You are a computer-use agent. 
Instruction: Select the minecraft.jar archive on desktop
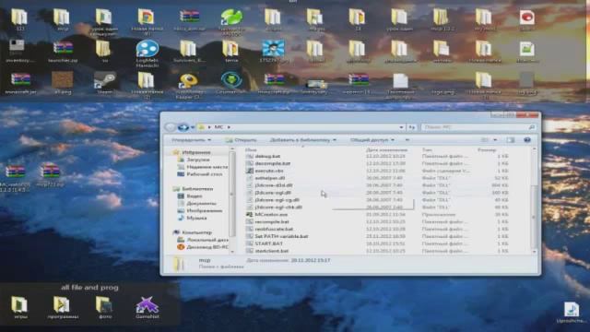[20, 83]
